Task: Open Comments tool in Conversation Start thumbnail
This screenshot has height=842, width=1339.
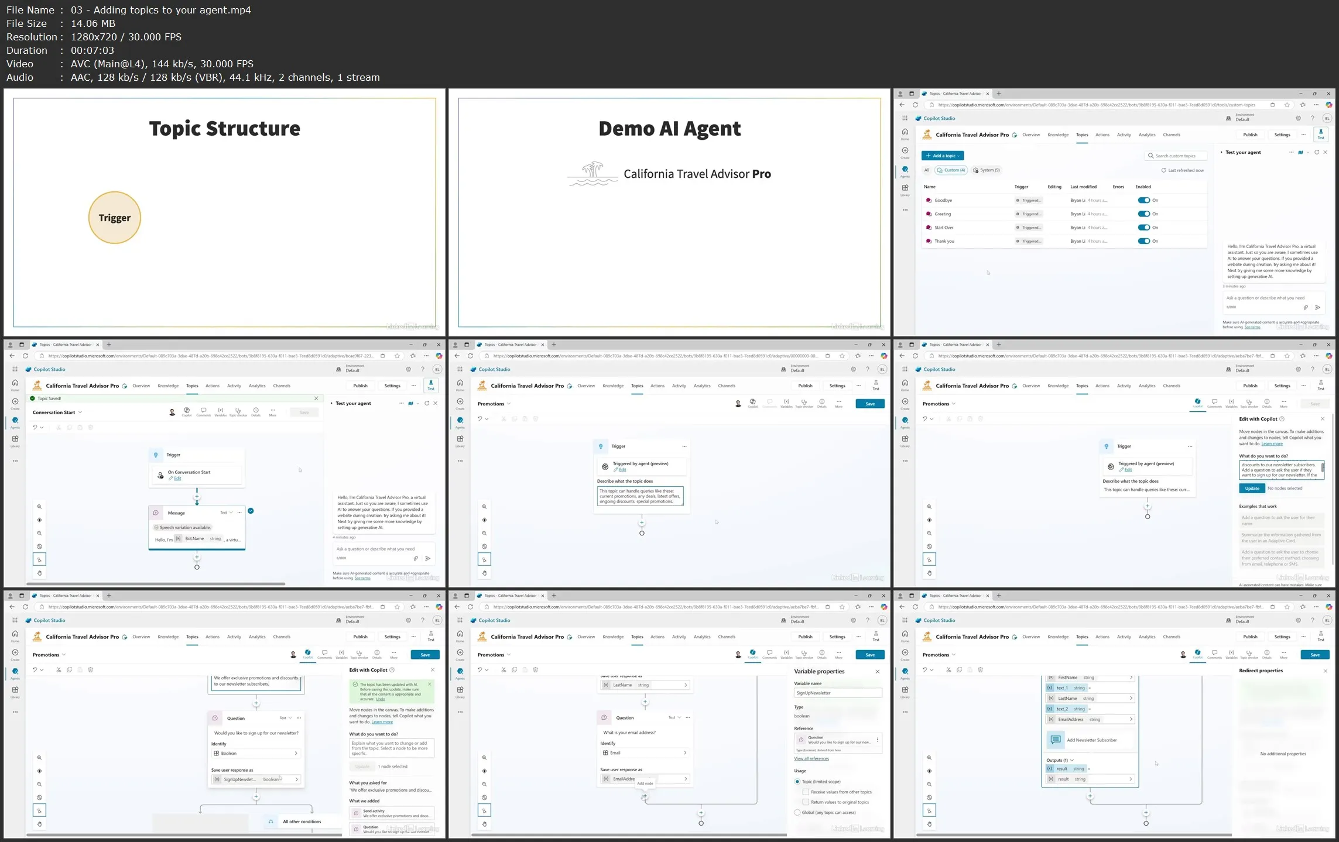Action: point(203,412)
